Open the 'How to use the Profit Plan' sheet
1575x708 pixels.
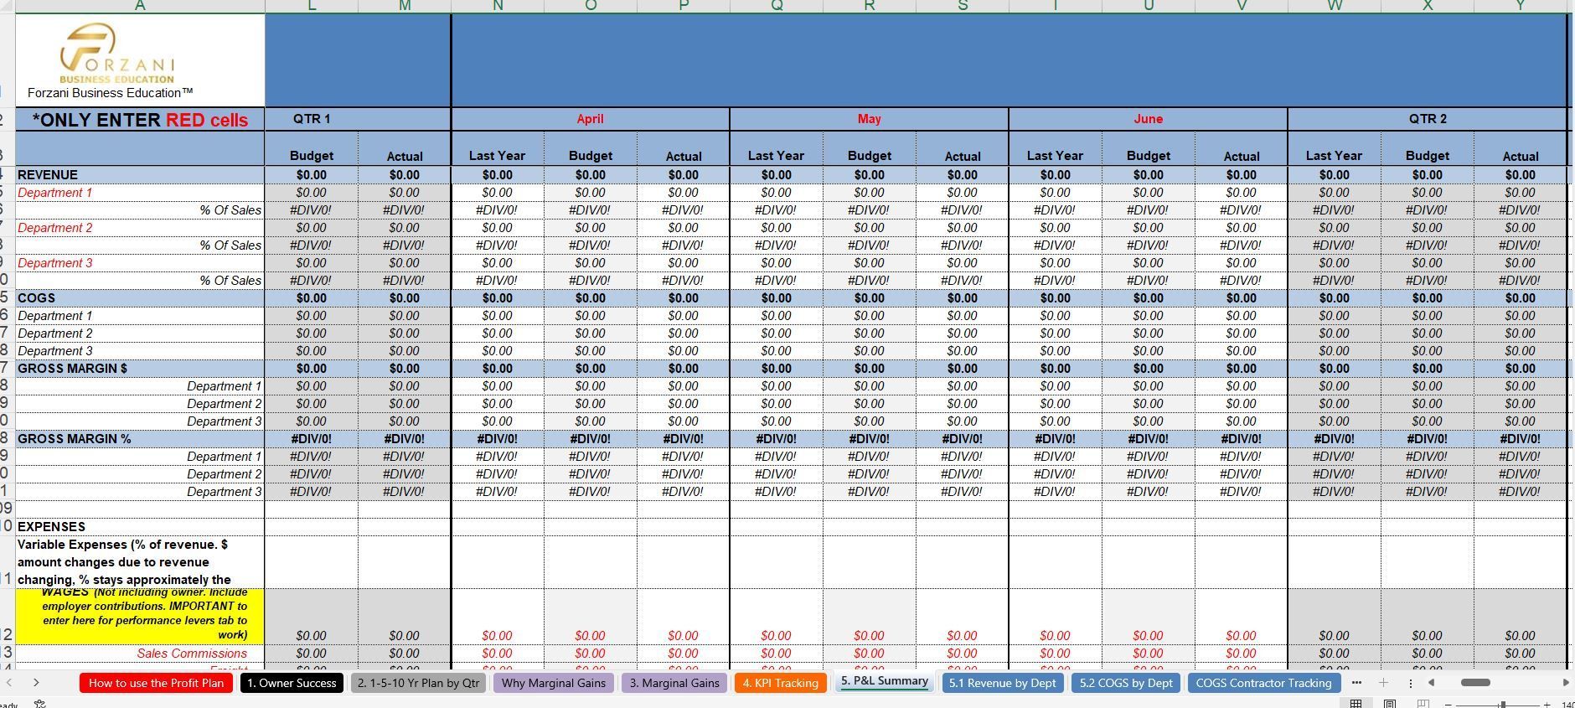(157, 683)
